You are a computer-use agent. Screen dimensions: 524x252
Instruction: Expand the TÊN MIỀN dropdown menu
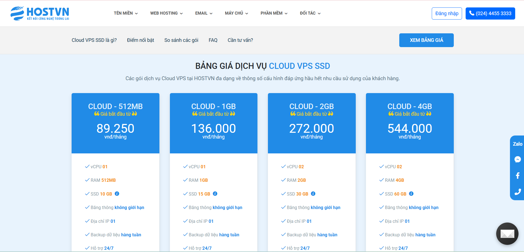[x=126, y=13]
